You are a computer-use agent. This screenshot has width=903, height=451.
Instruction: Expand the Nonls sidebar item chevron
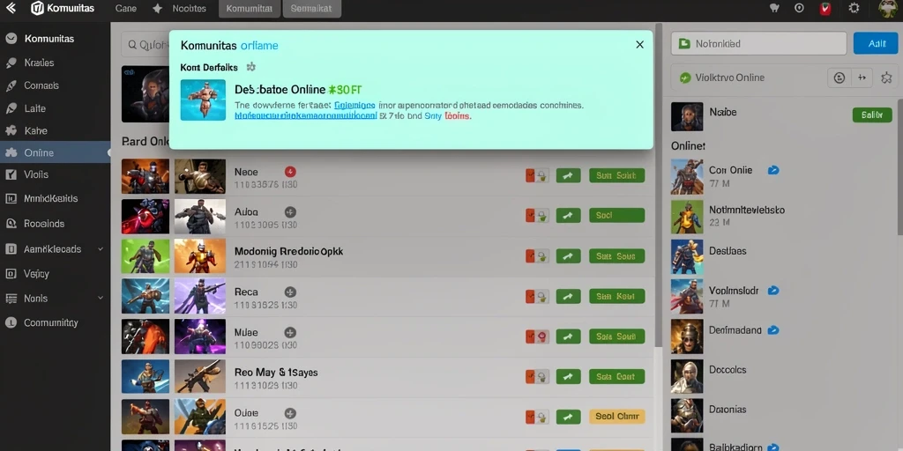[x=101, y=298]
